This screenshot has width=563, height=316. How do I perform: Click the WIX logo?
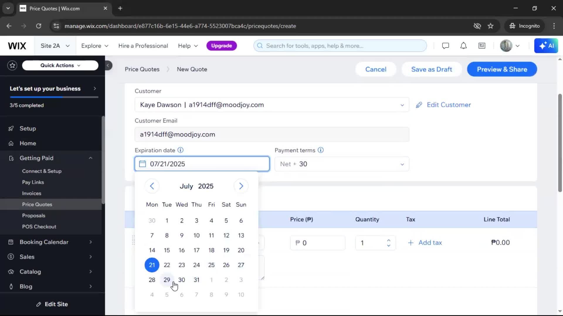click(x=17, y=46)
